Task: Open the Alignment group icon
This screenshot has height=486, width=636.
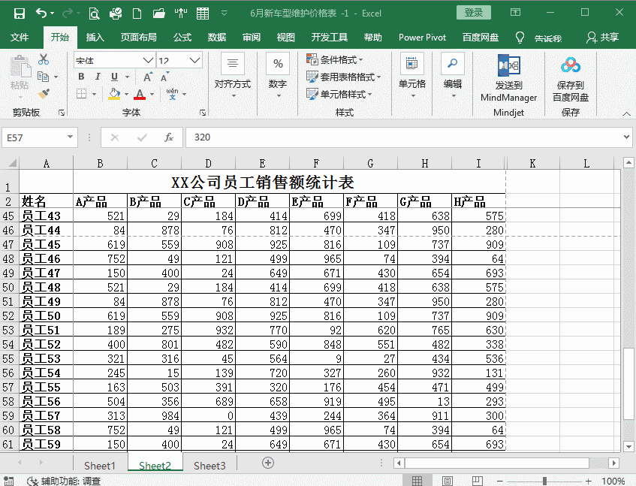Action: [x=233, y=63]
